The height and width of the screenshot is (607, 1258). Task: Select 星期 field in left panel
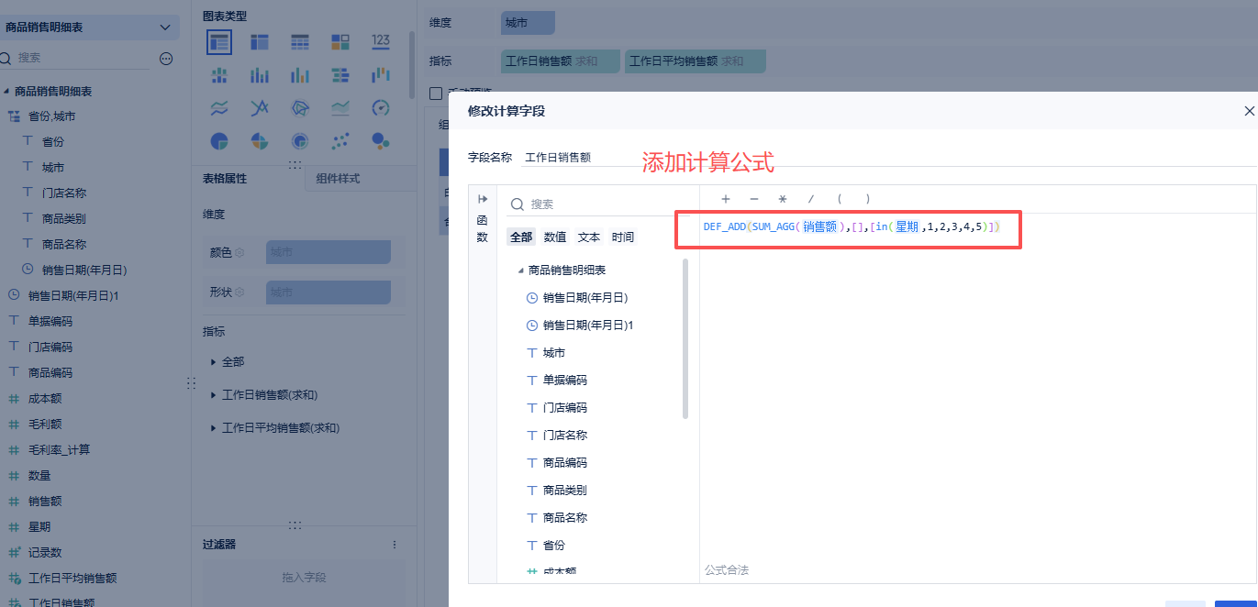click(x=39, y=527)
